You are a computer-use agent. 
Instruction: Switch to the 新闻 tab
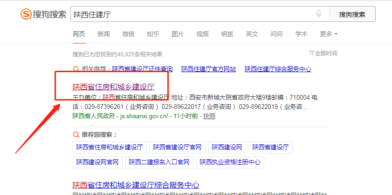click(x=103, y=34)
